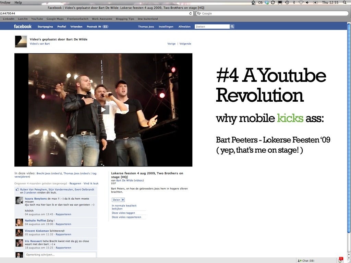This screenshot has width=351, height=263.
Task: Go to Vorige video
Action: click(171, 44)
